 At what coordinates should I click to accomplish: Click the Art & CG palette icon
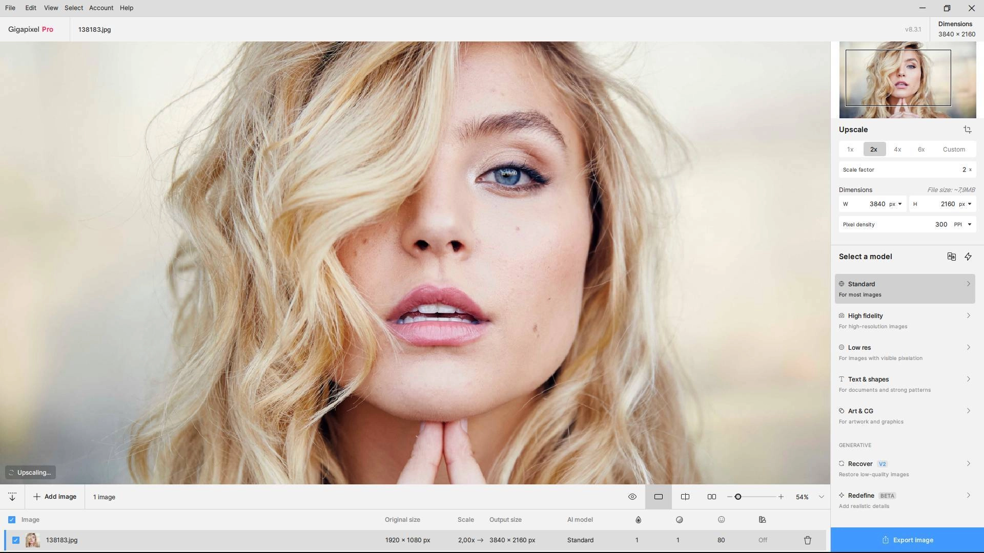(x=842, y=411)
